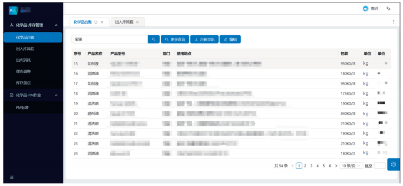Viewport: 403px width, 186px height.
Task: Close the 出入库流程 tab
Action: 138,22
